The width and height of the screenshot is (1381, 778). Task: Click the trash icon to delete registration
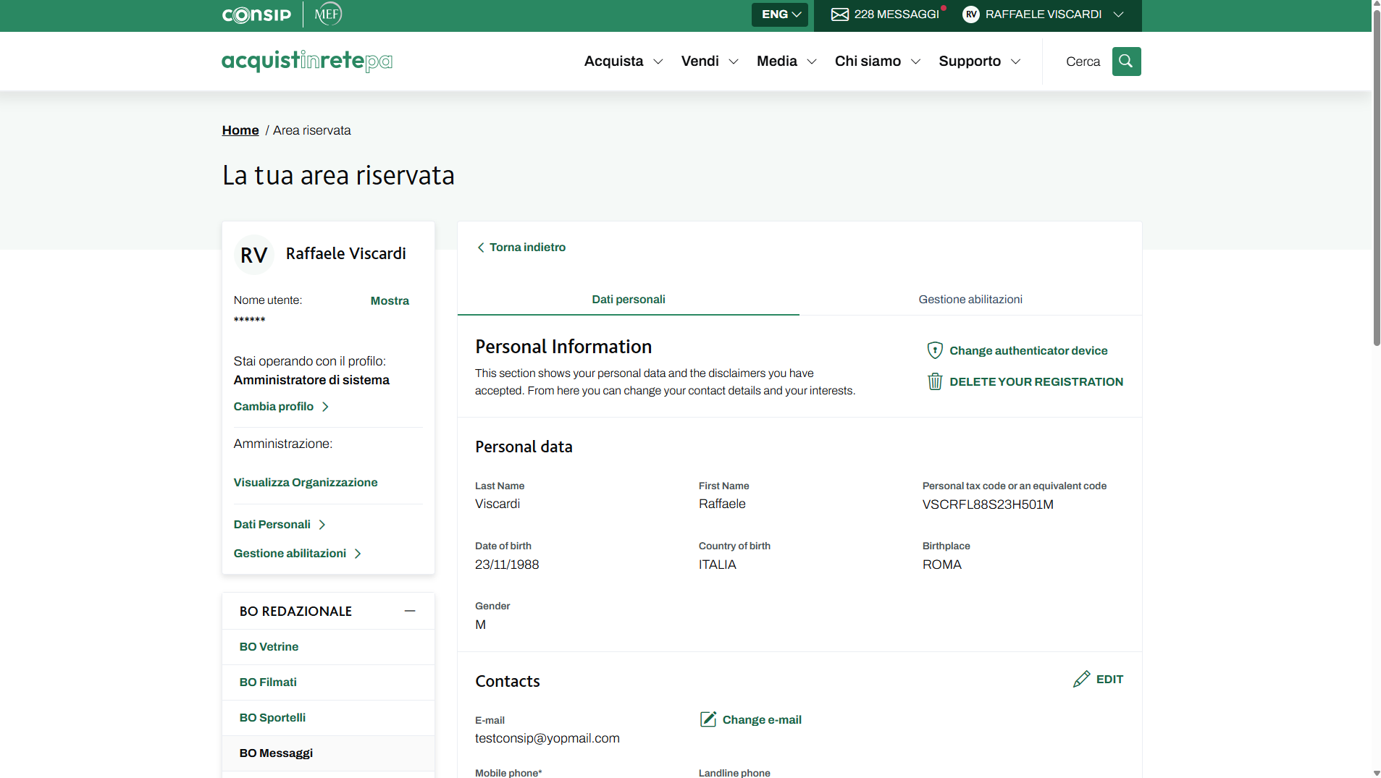pyautogui.click(x=935, y=381)
